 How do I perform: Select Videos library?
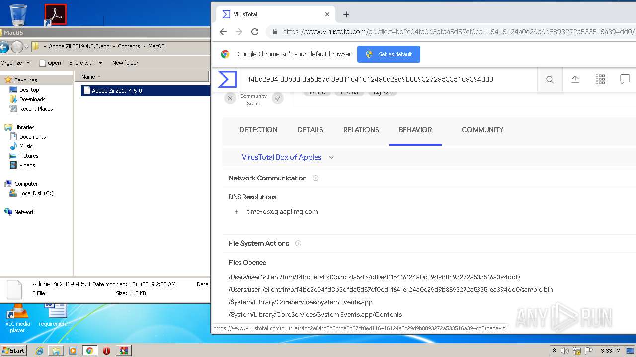click(x=27, y=165)
